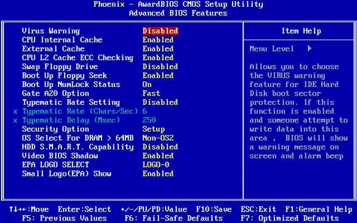Click help text 'screen and alarm beep'

(296, 156)
